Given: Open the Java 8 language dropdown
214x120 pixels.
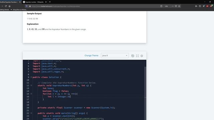Looking at the screenshot, I should 115,56.
